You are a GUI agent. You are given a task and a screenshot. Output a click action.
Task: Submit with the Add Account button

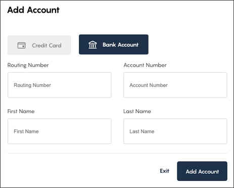[x=202, y=171]
